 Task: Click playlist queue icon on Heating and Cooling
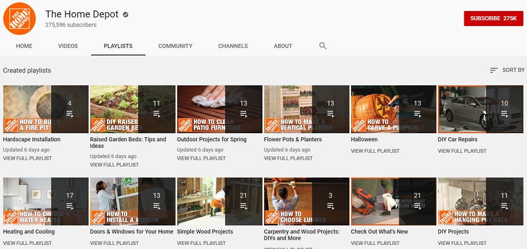click(x=70, y=206)
